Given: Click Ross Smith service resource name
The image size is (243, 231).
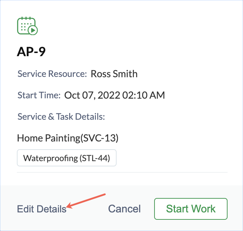Looking at the screenshot, I should tap(114, 74).
